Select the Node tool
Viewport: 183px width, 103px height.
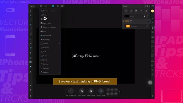(31, 16)
